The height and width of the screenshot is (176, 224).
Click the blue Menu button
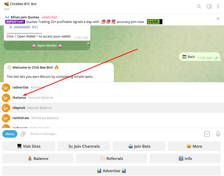[10, 134]
